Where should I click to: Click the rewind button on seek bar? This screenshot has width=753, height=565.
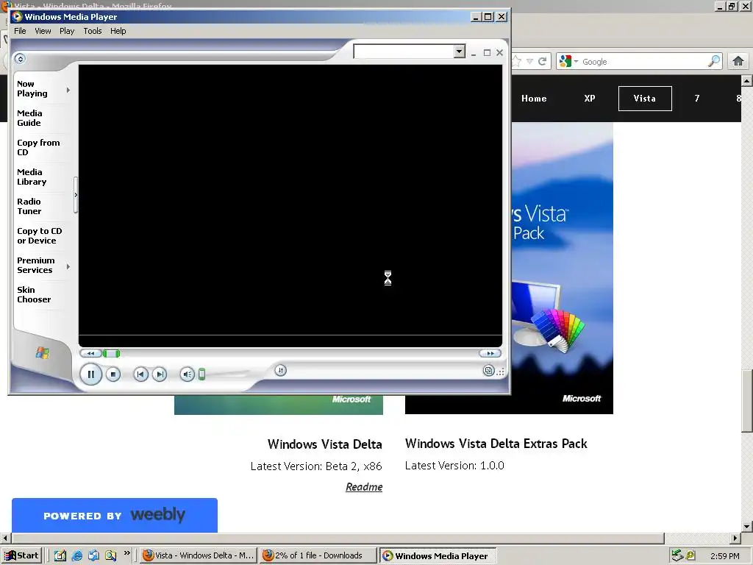[x=90, y=354]
